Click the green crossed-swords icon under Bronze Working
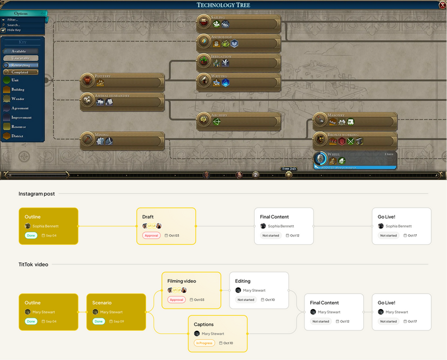The height and width of the screenshot is (360, 447). click(351, 141)
